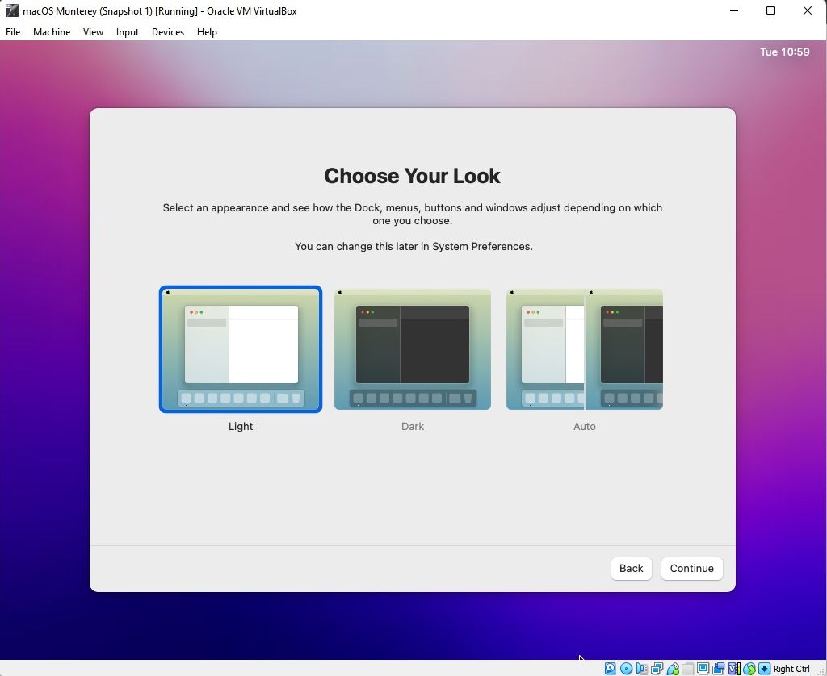Minimize the VirtualBox window
Viewport: 827px width, 676px height.
pos(733,10)
